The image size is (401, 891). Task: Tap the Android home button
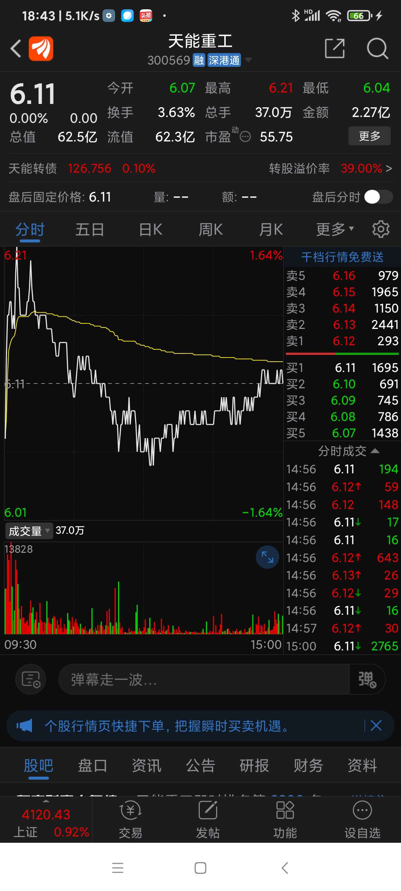200,868
